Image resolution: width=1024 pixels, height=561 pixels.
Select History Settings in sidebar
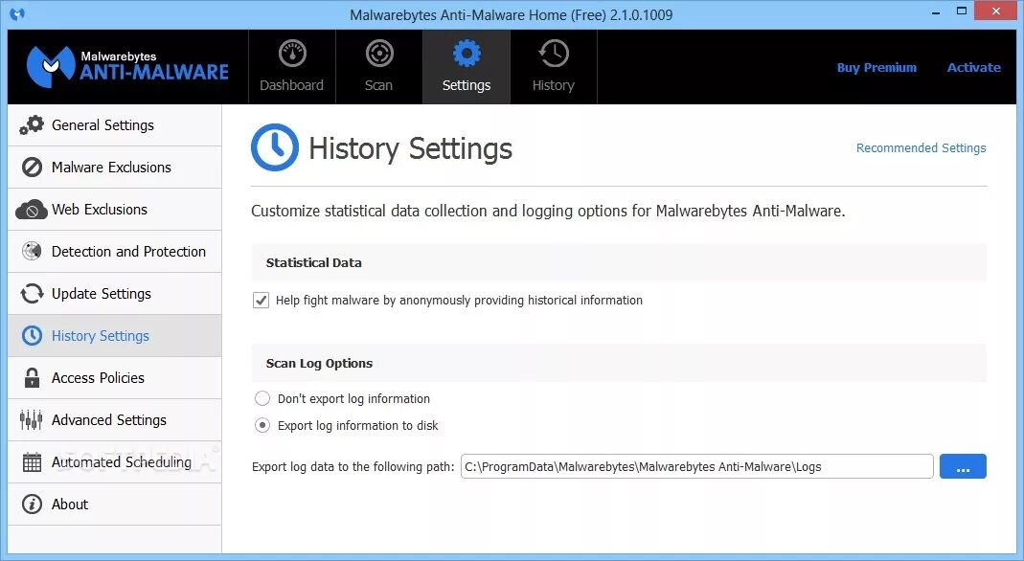click(115, 335)
